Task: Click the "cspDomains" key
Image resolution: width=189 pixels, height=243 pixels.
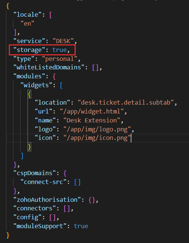Action: [35, 173]
